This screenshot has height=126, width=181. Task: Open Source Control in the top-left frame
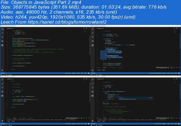click(2, 37)
